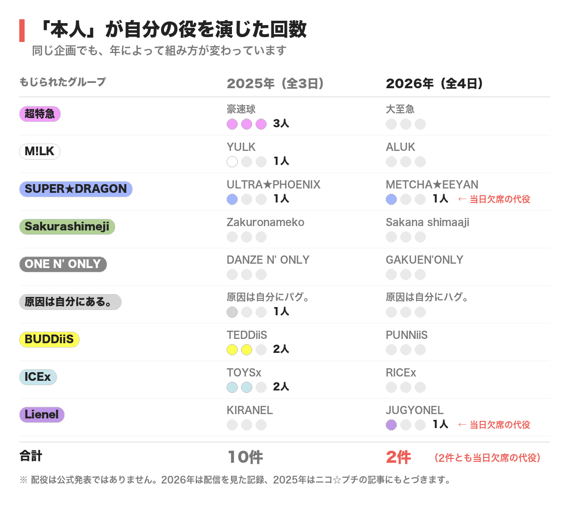Click the subtitle 同じ企画でも、年によって組み方が変わっています
This screenshot has height=510, width=569.
[159, 51]
